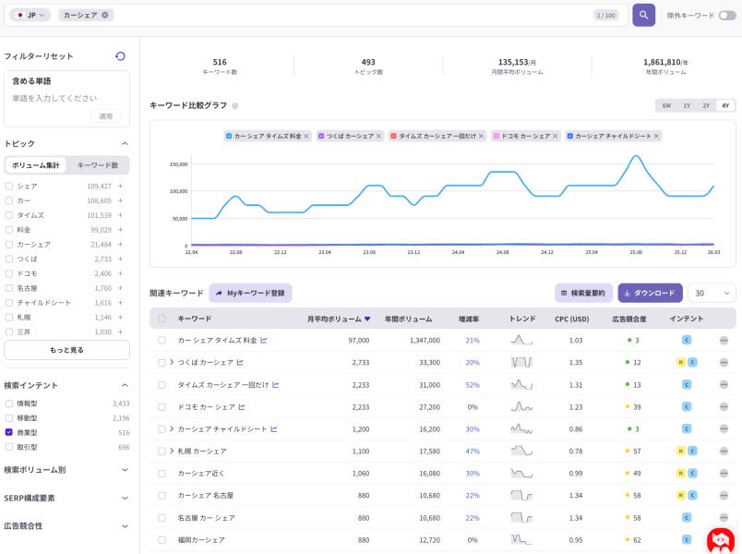Select all keywords with the header checkbox
The height and width of the screenshot is (554, 742).
162,319
